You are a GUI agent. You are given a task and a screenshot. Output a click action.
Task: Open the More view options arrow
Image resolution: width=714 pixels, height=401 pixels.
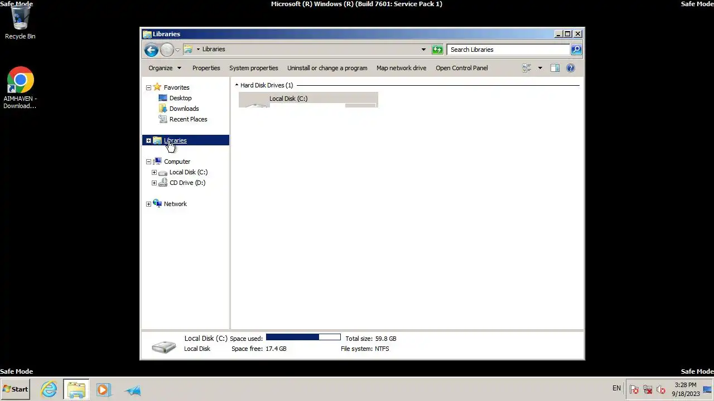click(540, 68)
